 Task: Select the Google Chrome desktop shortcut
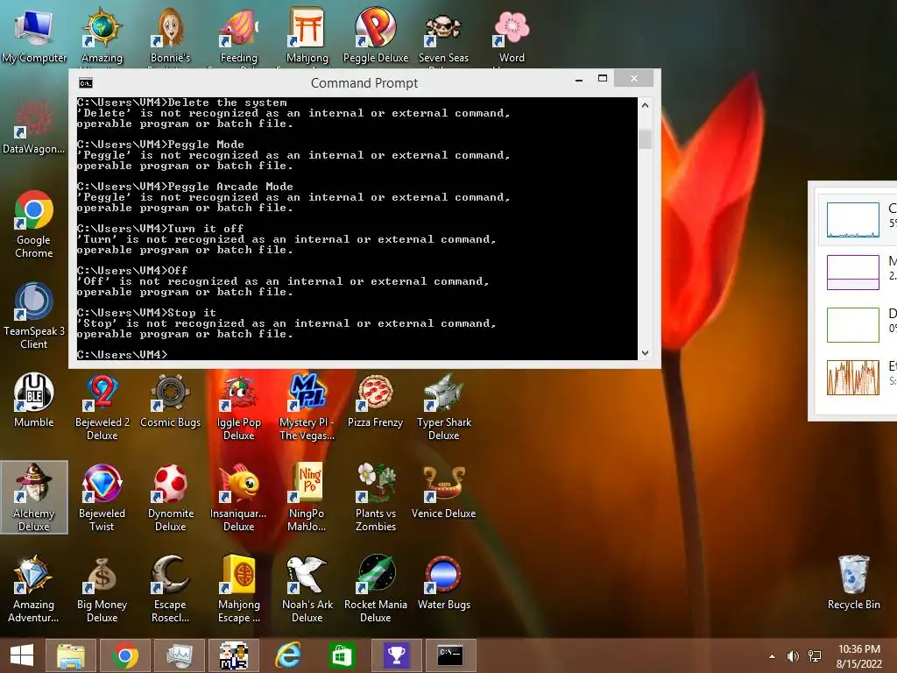click(x=34, y=224)
